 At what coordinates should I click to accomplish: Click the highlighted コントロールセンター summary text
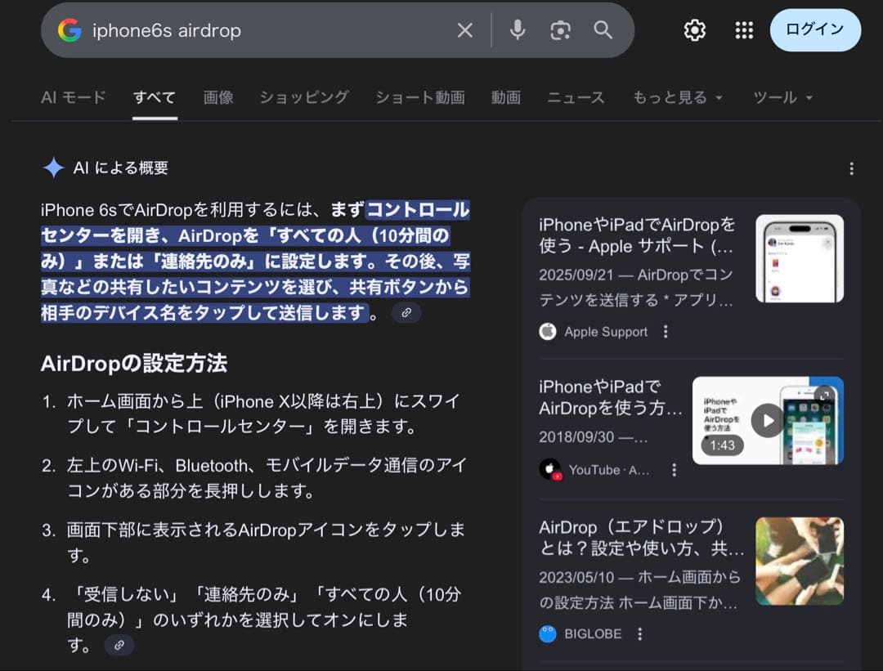point(255,261)
